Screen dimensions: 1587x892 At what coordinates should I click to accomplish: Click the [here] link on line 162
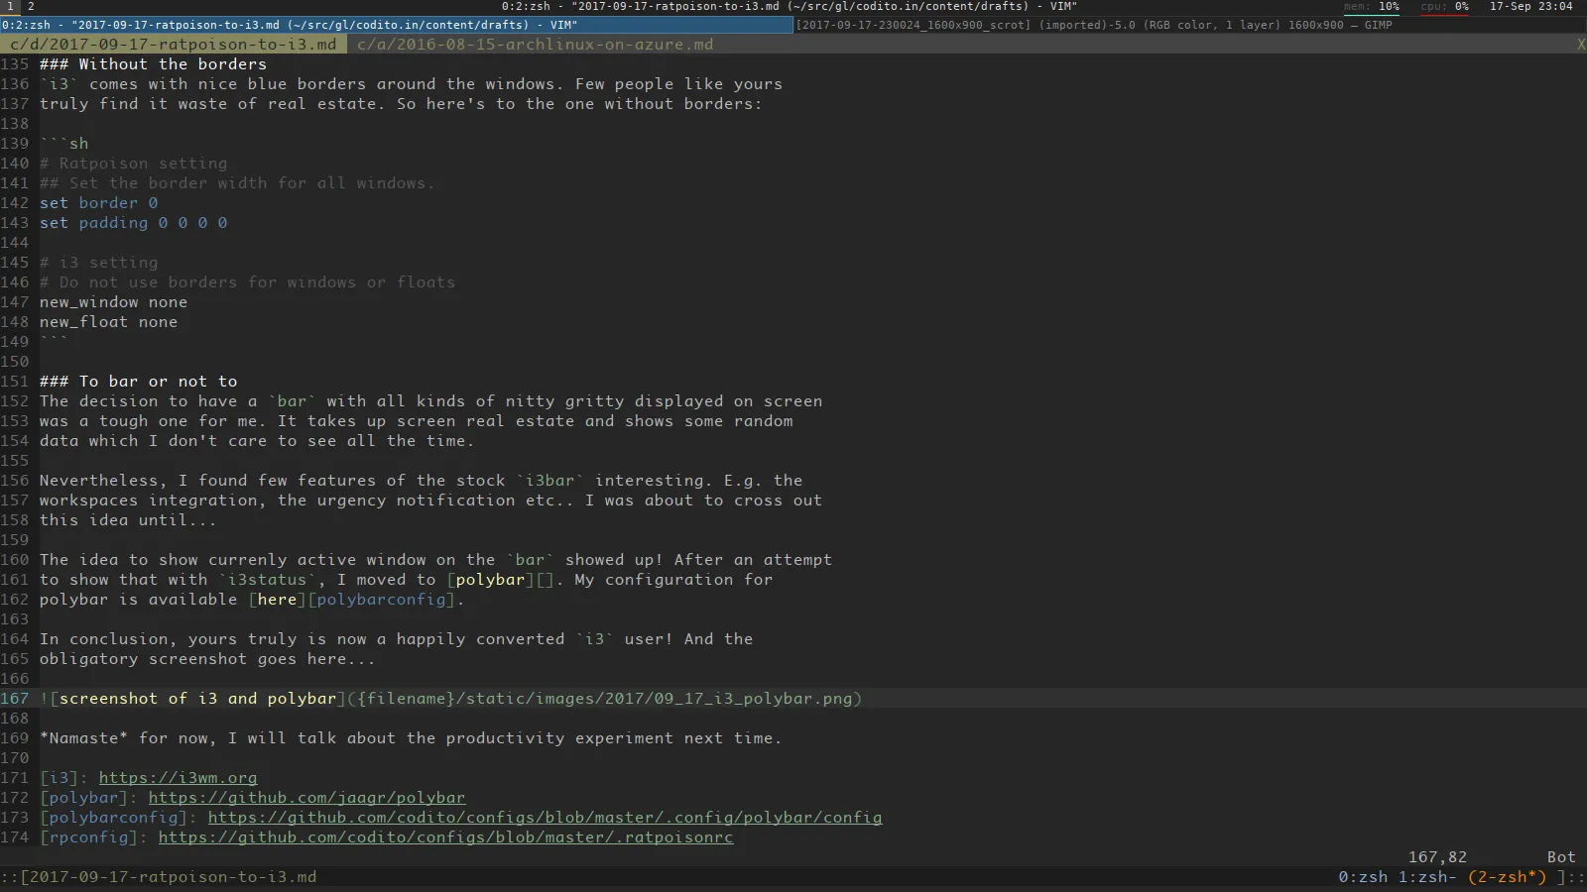coord(277,600)
